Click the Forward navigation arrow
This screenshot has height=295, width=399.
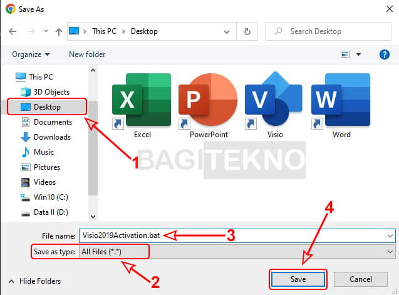pos(31,31)
